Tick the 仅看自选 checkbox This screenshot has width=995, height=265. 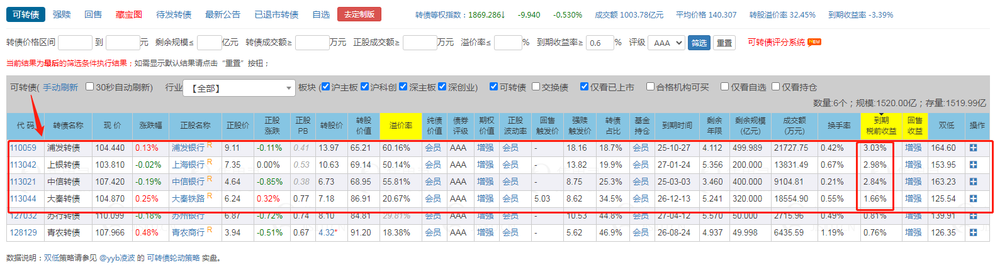(x=724, y=87)
